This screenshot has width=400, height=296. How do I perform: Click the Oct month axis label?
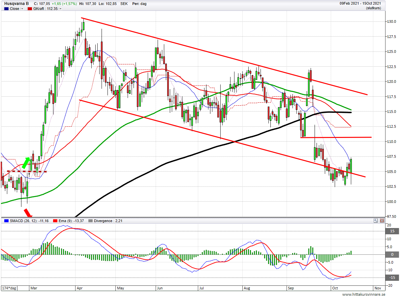click(x=335, y=288)
